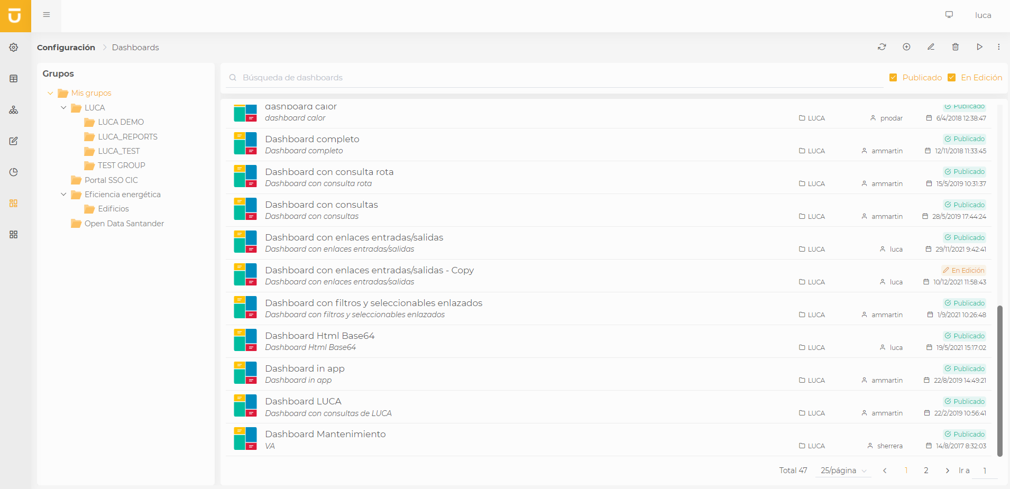1010x489 pixels.
Task: Open the monitor icon near username luca
Action: click(949, 15)
